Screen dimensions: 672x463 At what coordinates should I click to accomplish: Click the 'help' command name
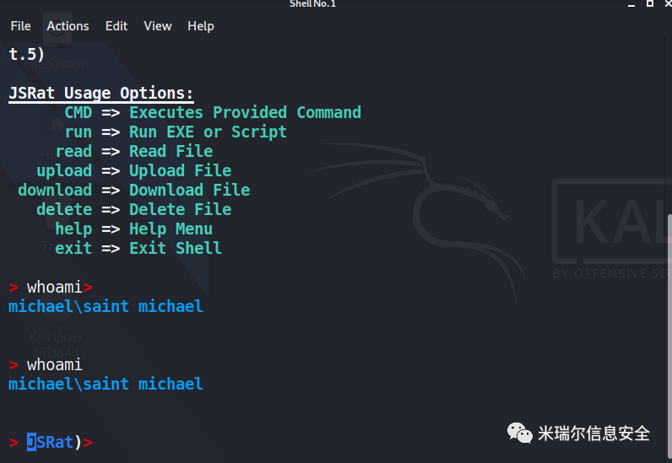tap(73, 229)
